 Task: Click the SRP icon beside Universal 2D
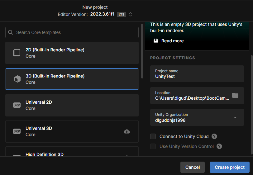coord(17,105)
